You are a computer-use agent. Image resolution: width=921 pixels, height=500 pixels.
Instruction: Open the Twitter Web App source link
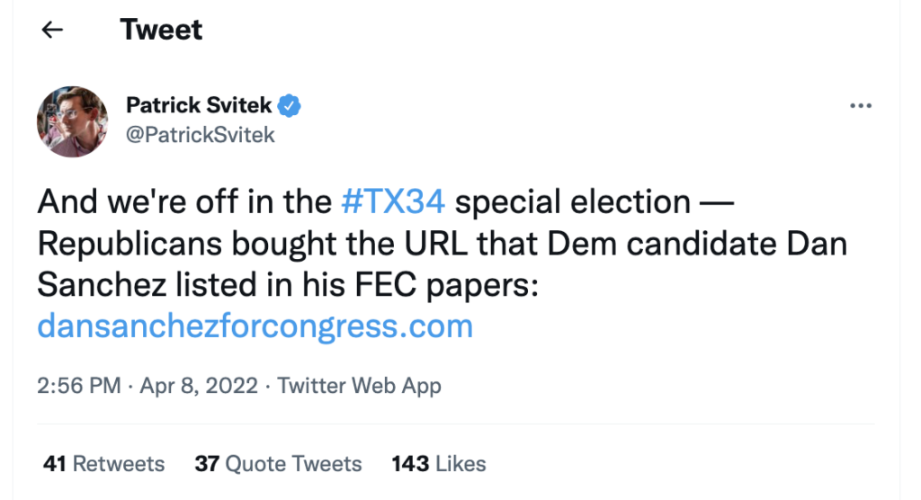[x=360, y=386]
